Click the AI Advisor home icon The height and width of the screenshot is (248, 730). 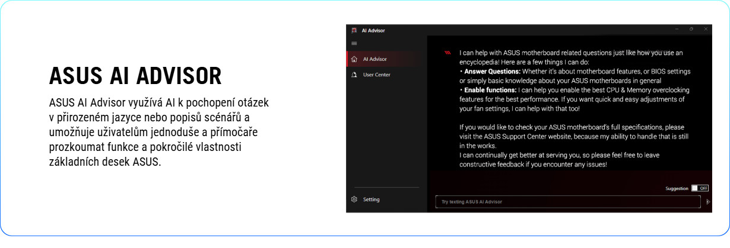354,59
